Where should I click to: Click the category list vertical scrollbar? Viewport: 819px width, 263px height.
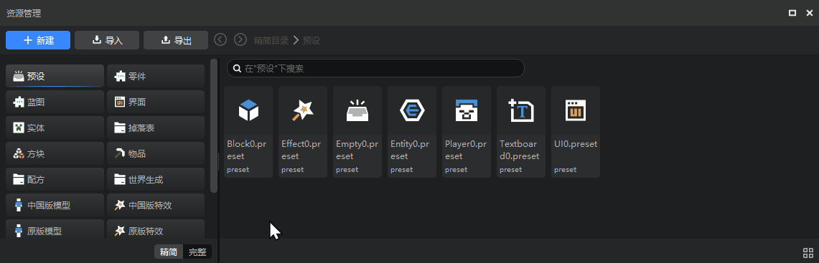(x=214, y=125)
